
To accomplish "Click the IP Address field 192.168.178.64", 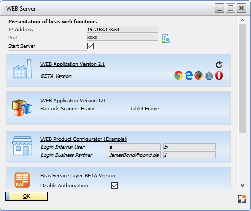I will (122, 29).
